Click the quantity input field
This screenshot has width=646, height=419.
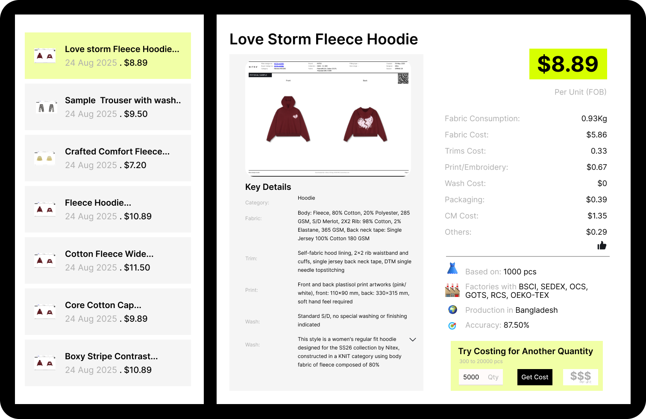click(x=480, y=377)
